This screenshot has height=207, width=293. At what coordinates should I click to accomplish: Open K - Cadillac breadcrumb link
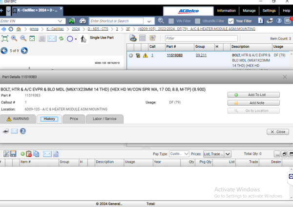tap(55, 29)
